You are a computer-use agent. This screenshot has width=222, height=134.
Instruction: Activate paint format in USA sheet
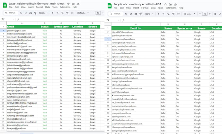pyautogui.click(x=141, y=14)
